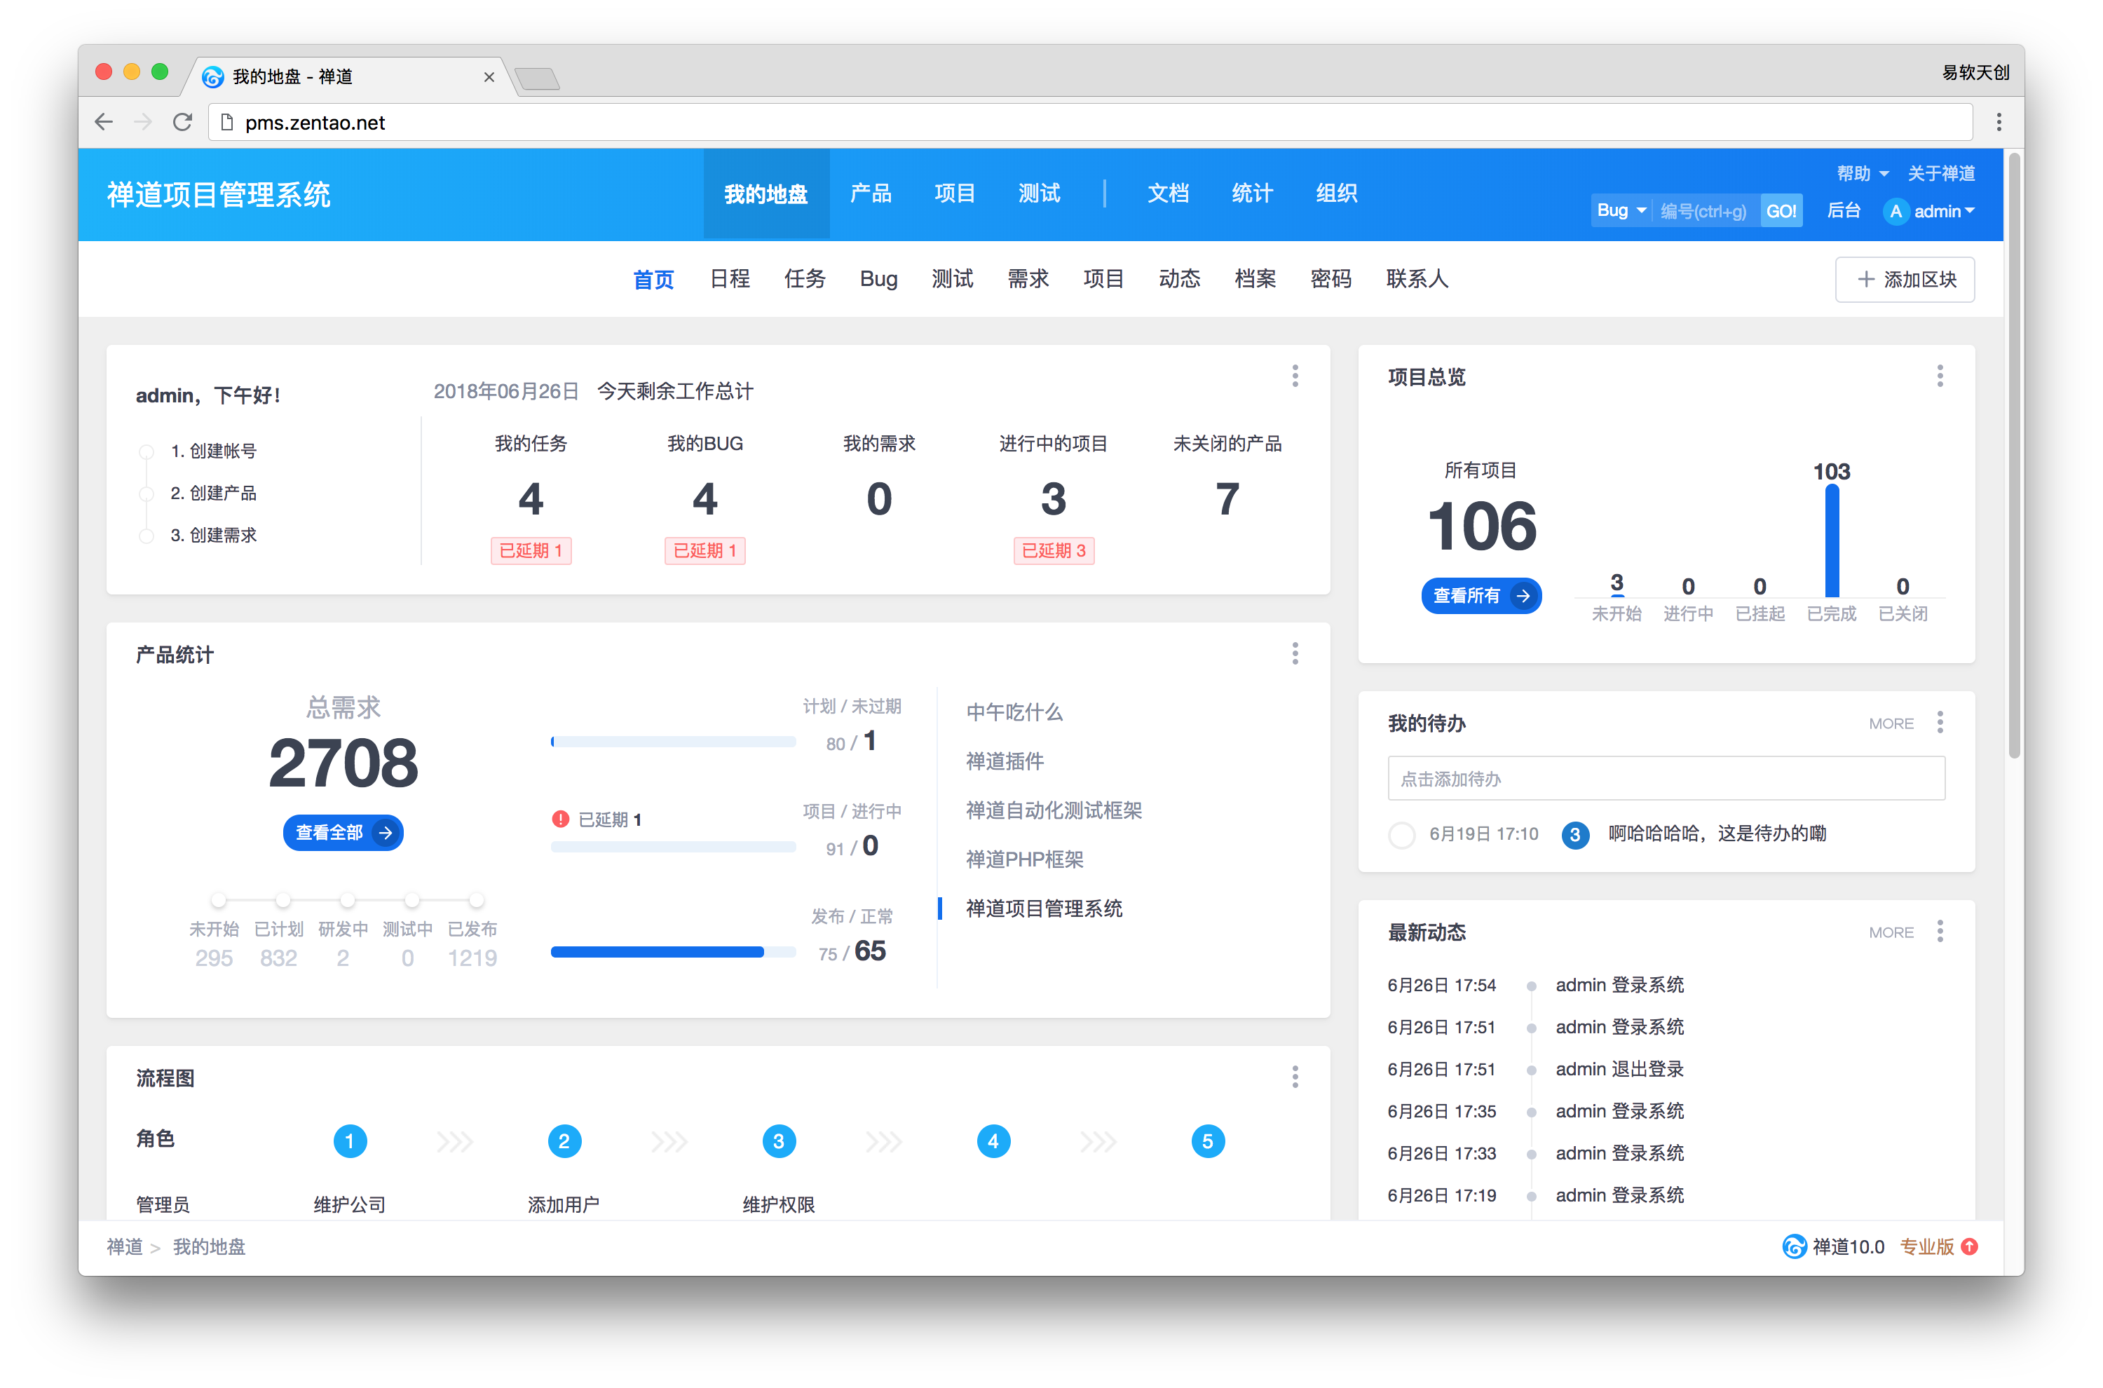This screenshot has width=2103, height=1388.
Task: Switch to the 联系人 sub-tab
Action: click(1417, 279)
